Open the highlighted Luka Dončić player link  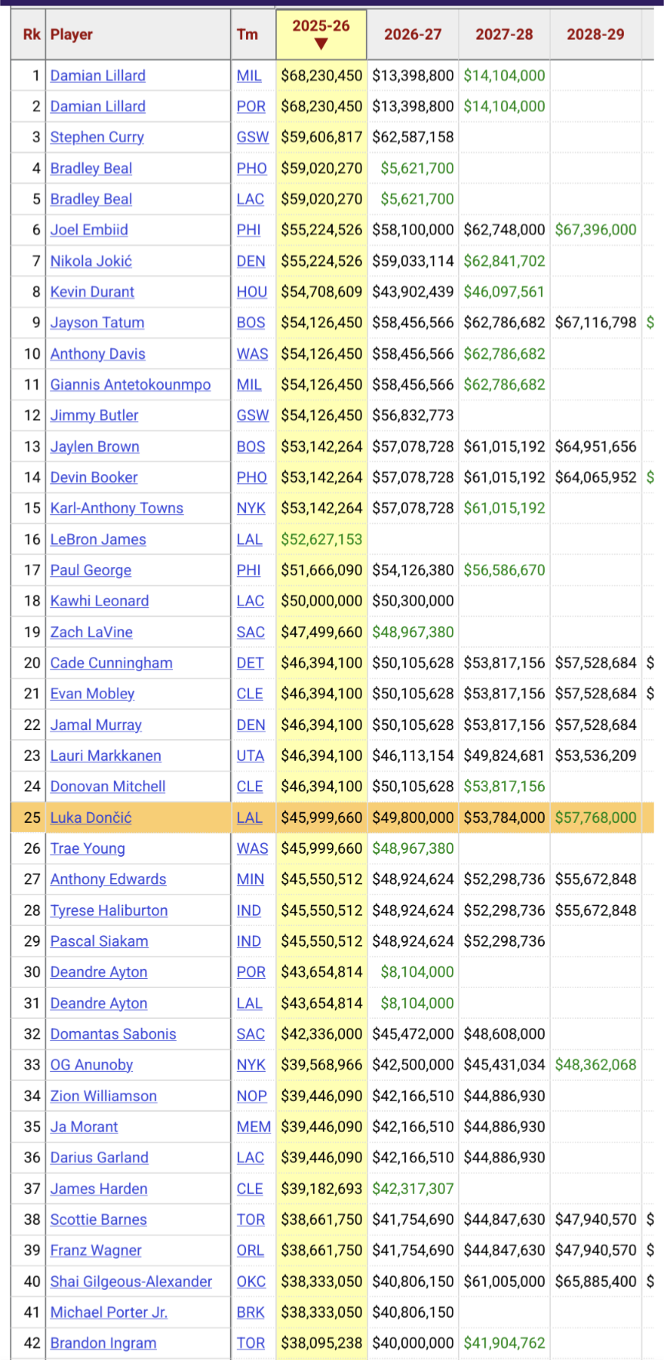[x=91, y=818]
